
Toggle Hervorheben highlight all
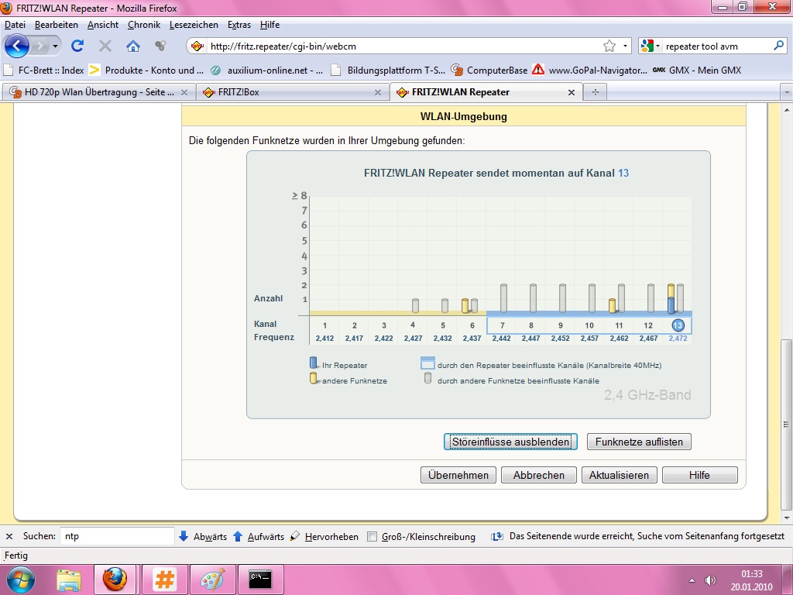point(324,536)
